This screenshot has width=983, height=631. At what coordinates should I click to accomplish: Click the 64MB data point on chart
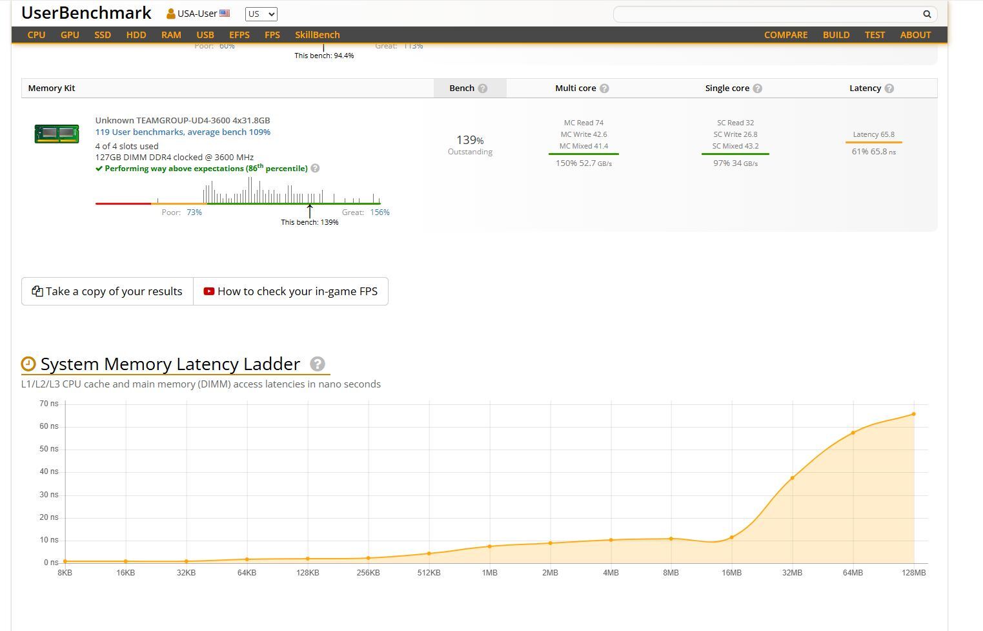coord(853,433)
